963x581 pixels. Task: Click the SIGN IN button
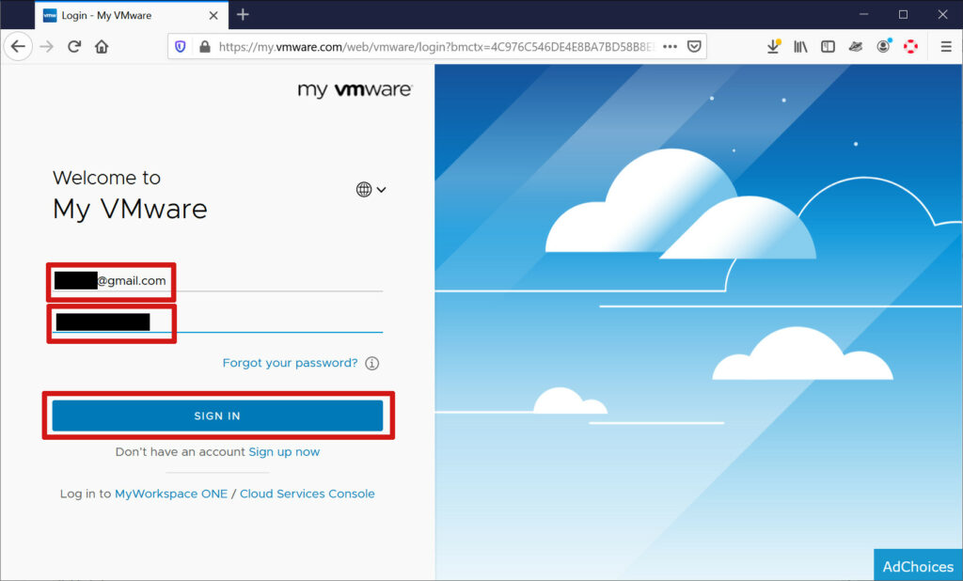(x=217, y=416)
